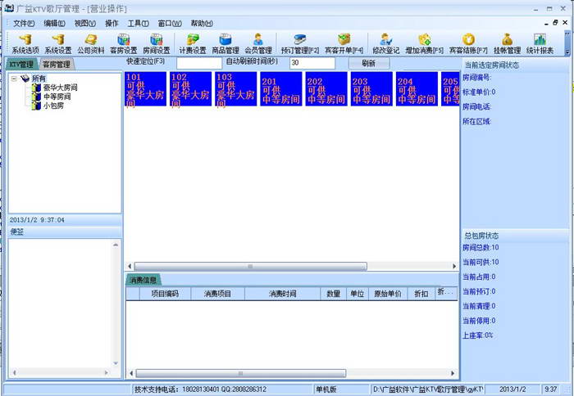Click right arrow of consumption table scrollbar
This screenshot has height=396, width=574.
pyautogui.click(x=453, y=373)
